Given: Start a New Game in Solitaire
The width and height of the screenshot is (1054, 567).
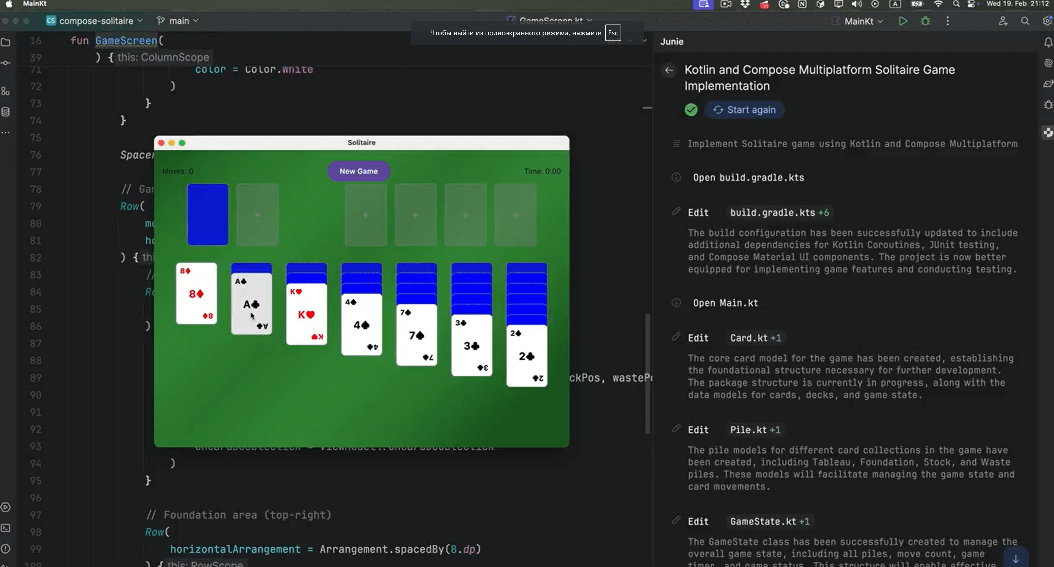Looking at the screenshot, I should pos(358,171).
